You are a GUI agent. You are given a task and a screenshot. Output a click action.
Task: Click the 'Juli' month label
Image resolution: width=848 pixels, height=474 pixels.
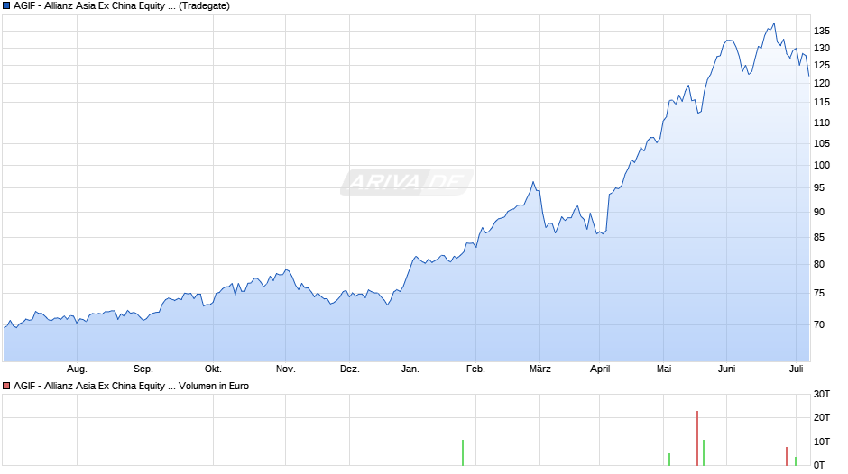tap(796, 369)
